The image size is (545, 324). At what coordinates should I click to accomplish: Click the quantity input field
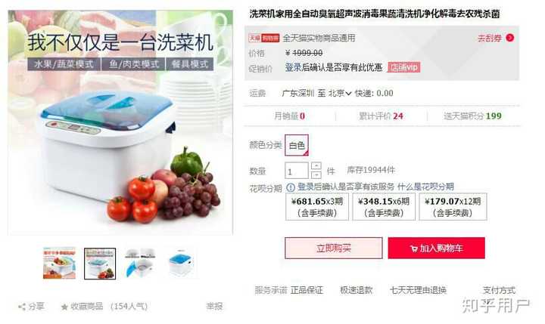297,171
